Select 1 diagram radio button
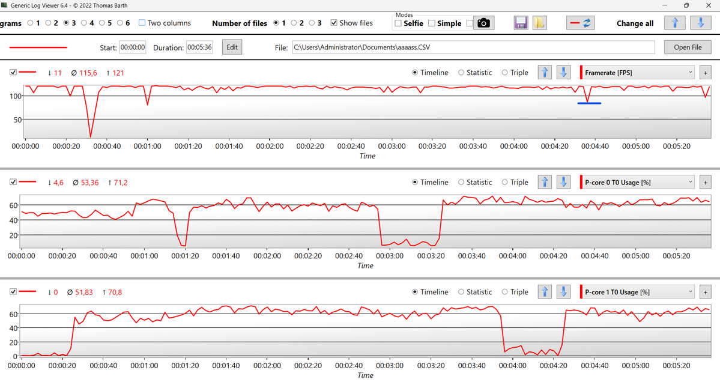The height and width of the screenshot is (382, 720). tap(30, 23)
